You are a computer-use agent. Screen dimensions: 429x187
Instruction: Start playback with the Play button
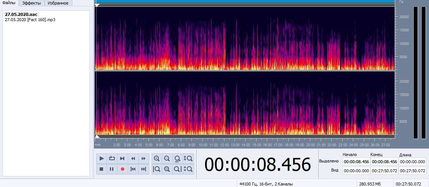[102, 158]
